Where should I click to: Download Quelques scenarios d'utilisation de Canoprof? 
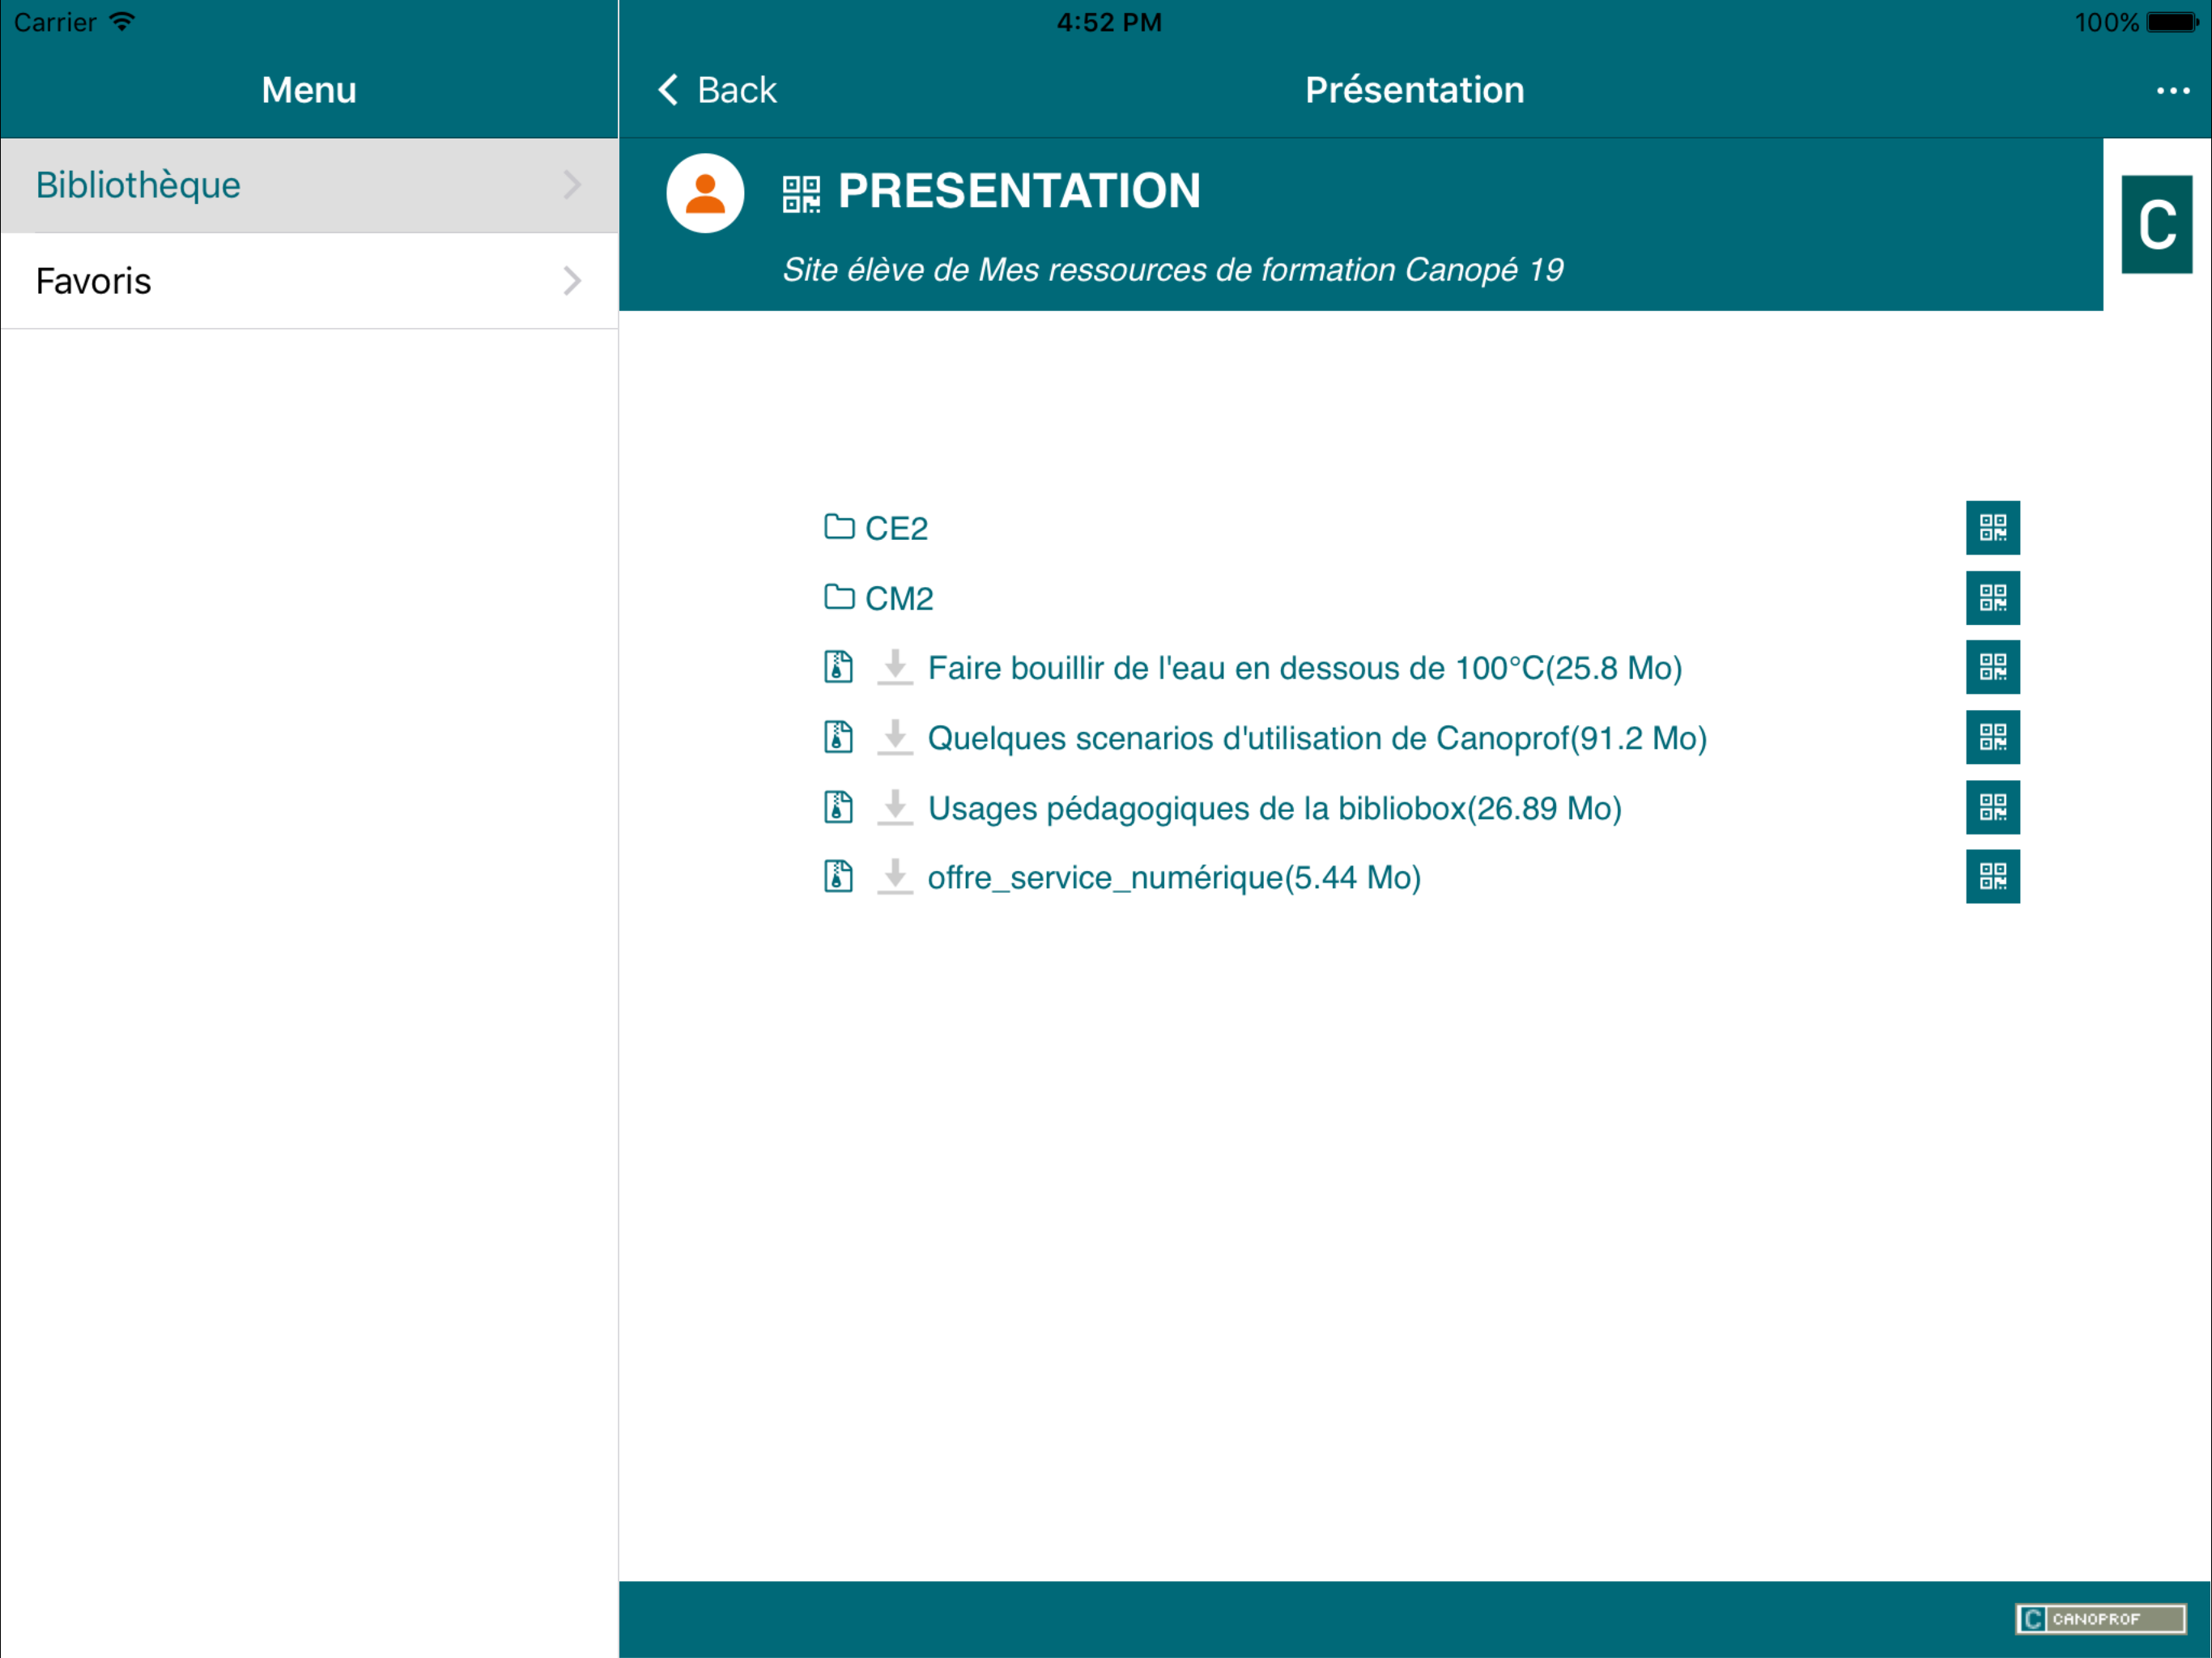pos(895,737)
